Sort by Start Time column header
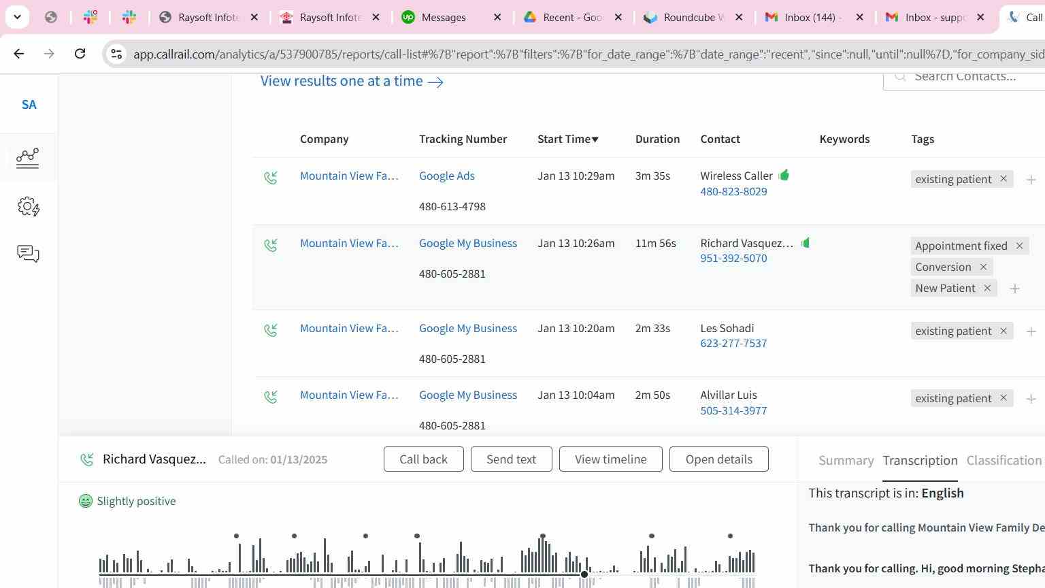 click(568, 139)
